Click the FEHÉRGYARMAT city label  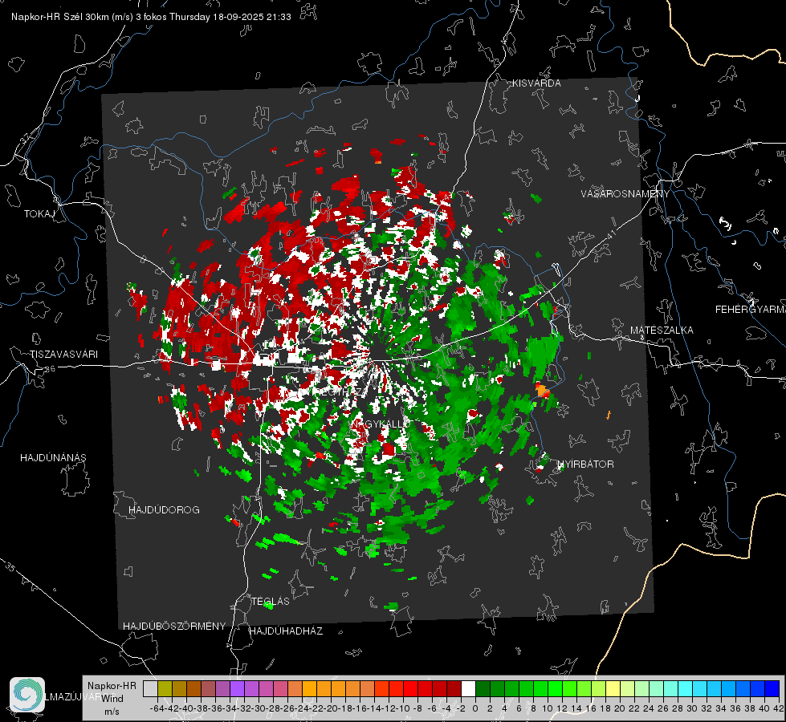(751, 310)
